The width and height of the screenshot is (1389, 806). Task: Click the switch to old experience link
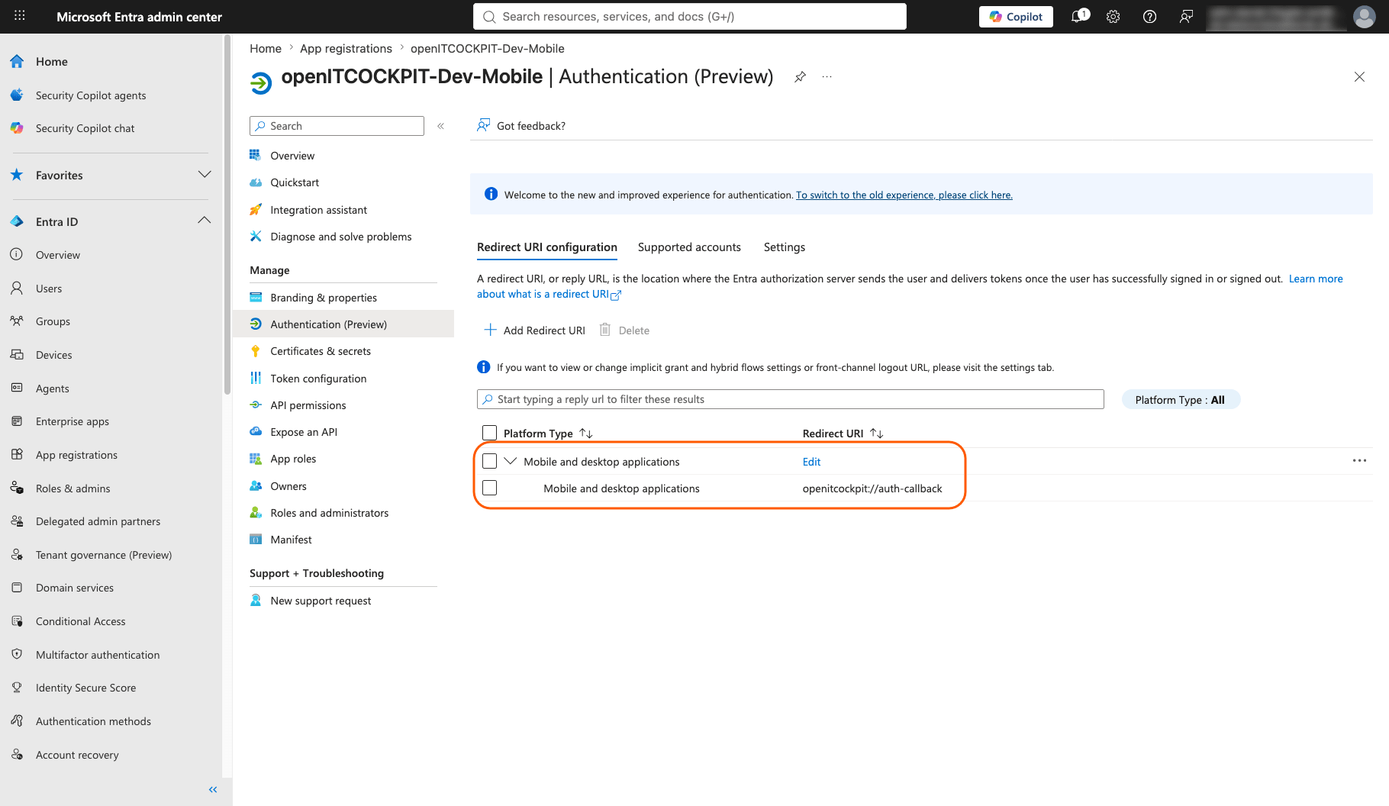(904, 195)
